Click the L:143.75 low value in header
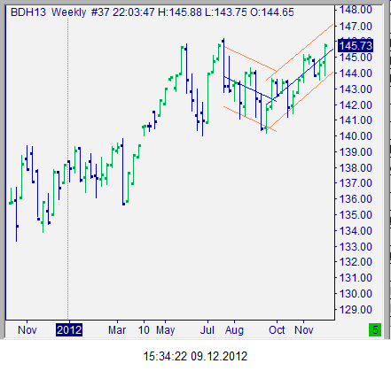 click(x=226, y=12)
